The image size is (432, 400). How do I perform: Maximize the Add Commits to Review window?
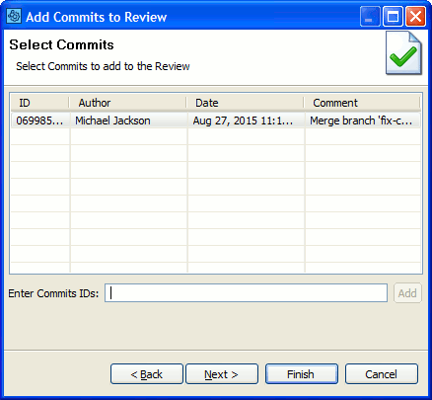click(x=393, y=17)
